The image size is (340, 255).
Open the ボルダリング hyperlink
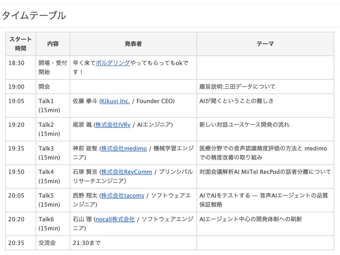click(x=112, y=63)
